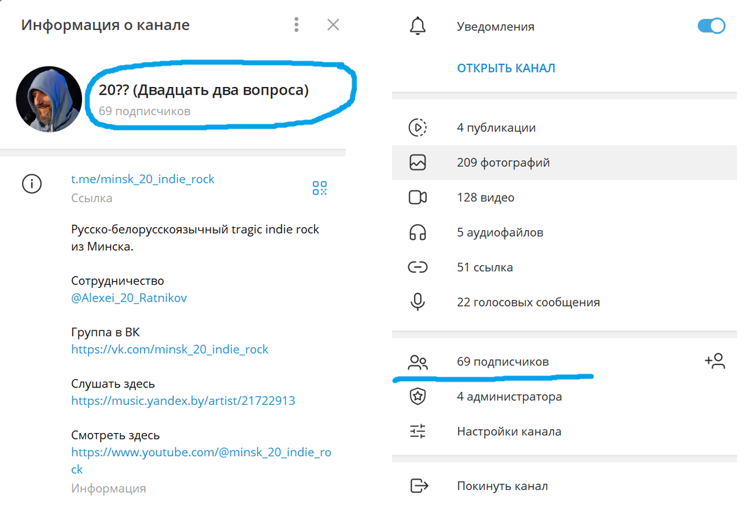751x520 pixels.
Task: Click the info circle icon near the link
Action: pos(31,184)
